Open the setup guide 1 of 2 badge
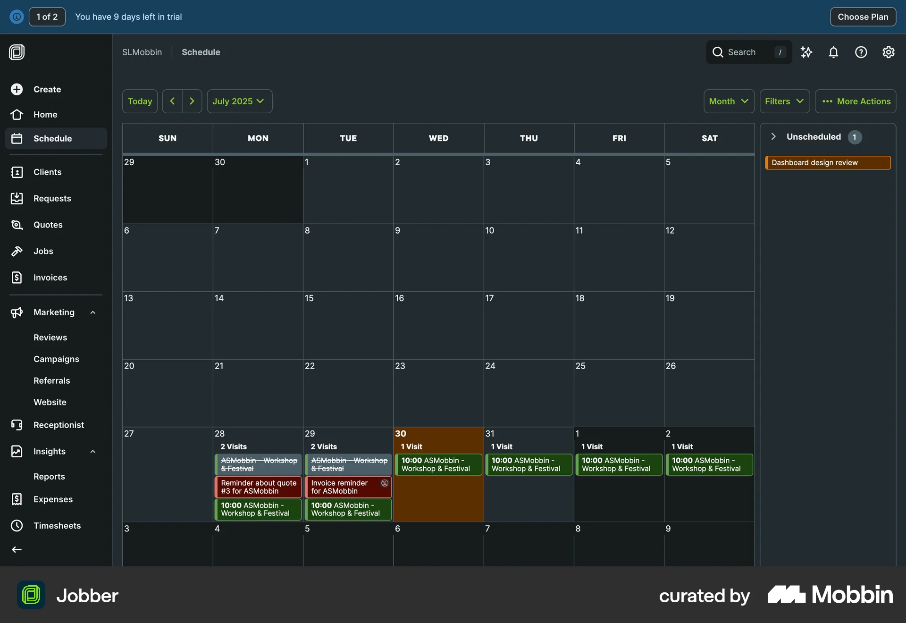The height and width of the screenshot is (623, 906). point(47,17)
